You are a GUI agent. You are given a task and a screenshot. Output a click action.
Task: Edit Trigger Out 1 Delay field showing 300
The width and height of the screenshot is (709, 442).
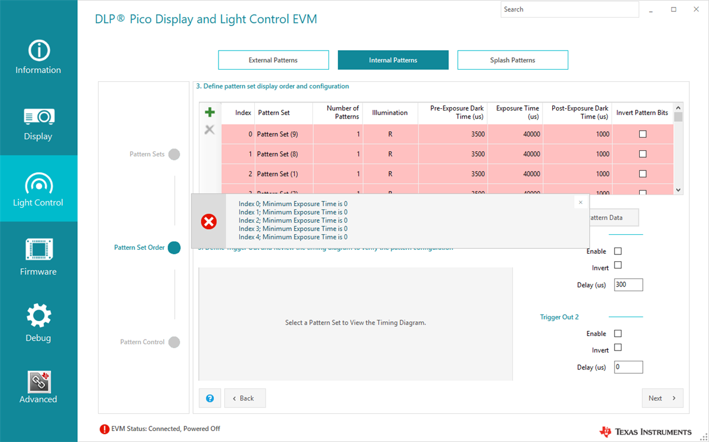628,285
